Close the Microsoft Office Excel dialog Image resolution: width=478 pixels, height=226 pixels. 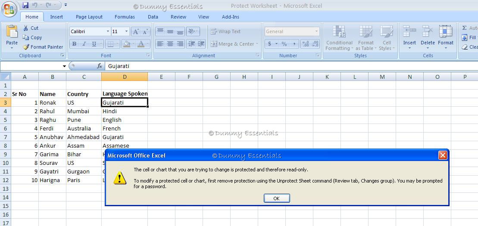[x=443, y=155]
